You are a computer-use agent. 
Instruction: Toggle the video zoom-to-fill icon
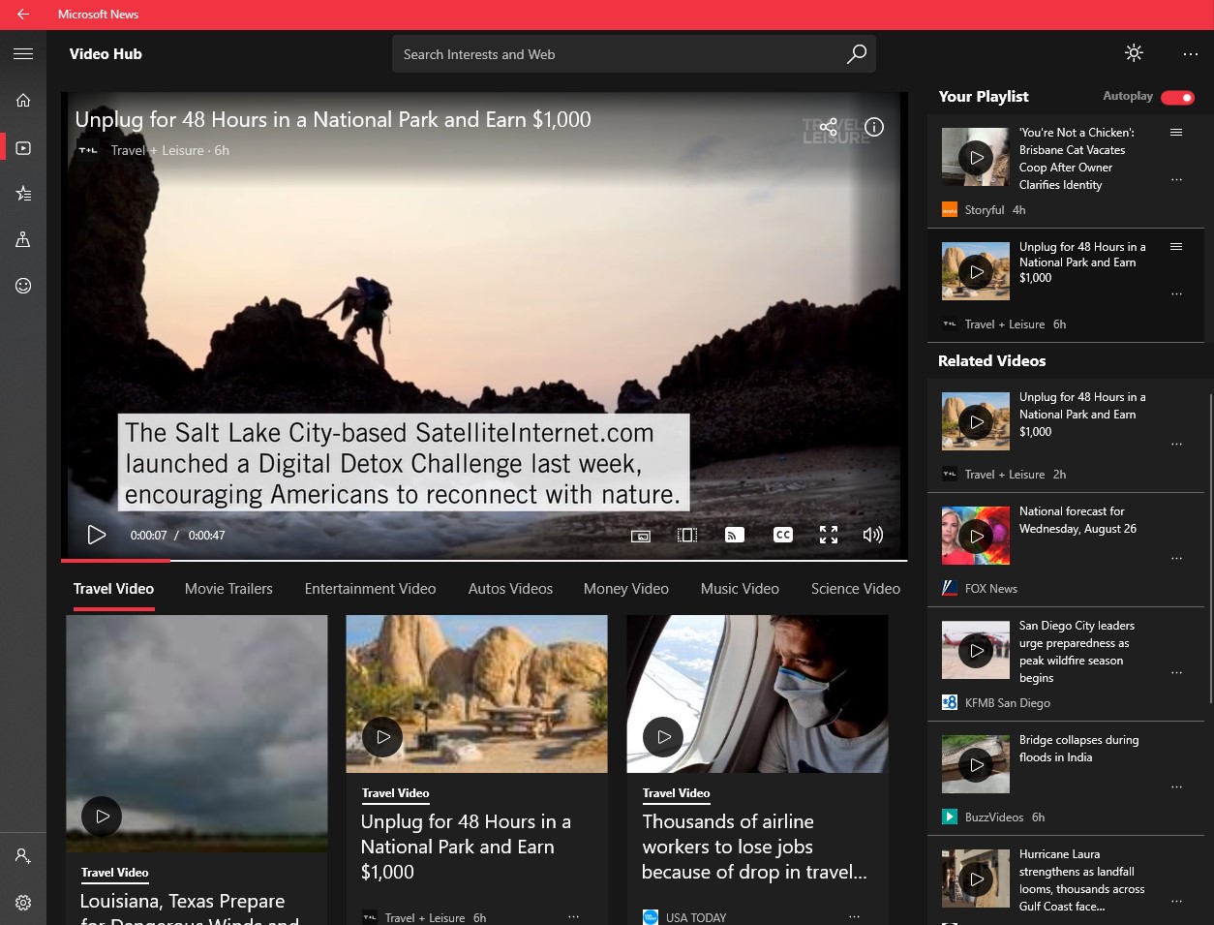(687, 535)
